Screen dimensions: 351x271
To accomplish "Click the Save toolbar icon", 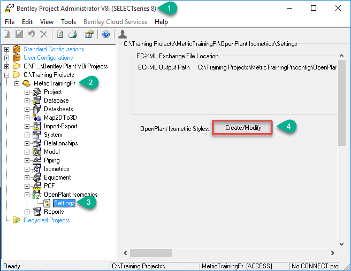I will click(x=19, y=34).
